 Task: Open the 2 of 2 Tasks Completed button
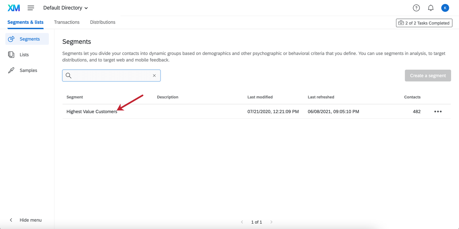(x=424, y=23)
